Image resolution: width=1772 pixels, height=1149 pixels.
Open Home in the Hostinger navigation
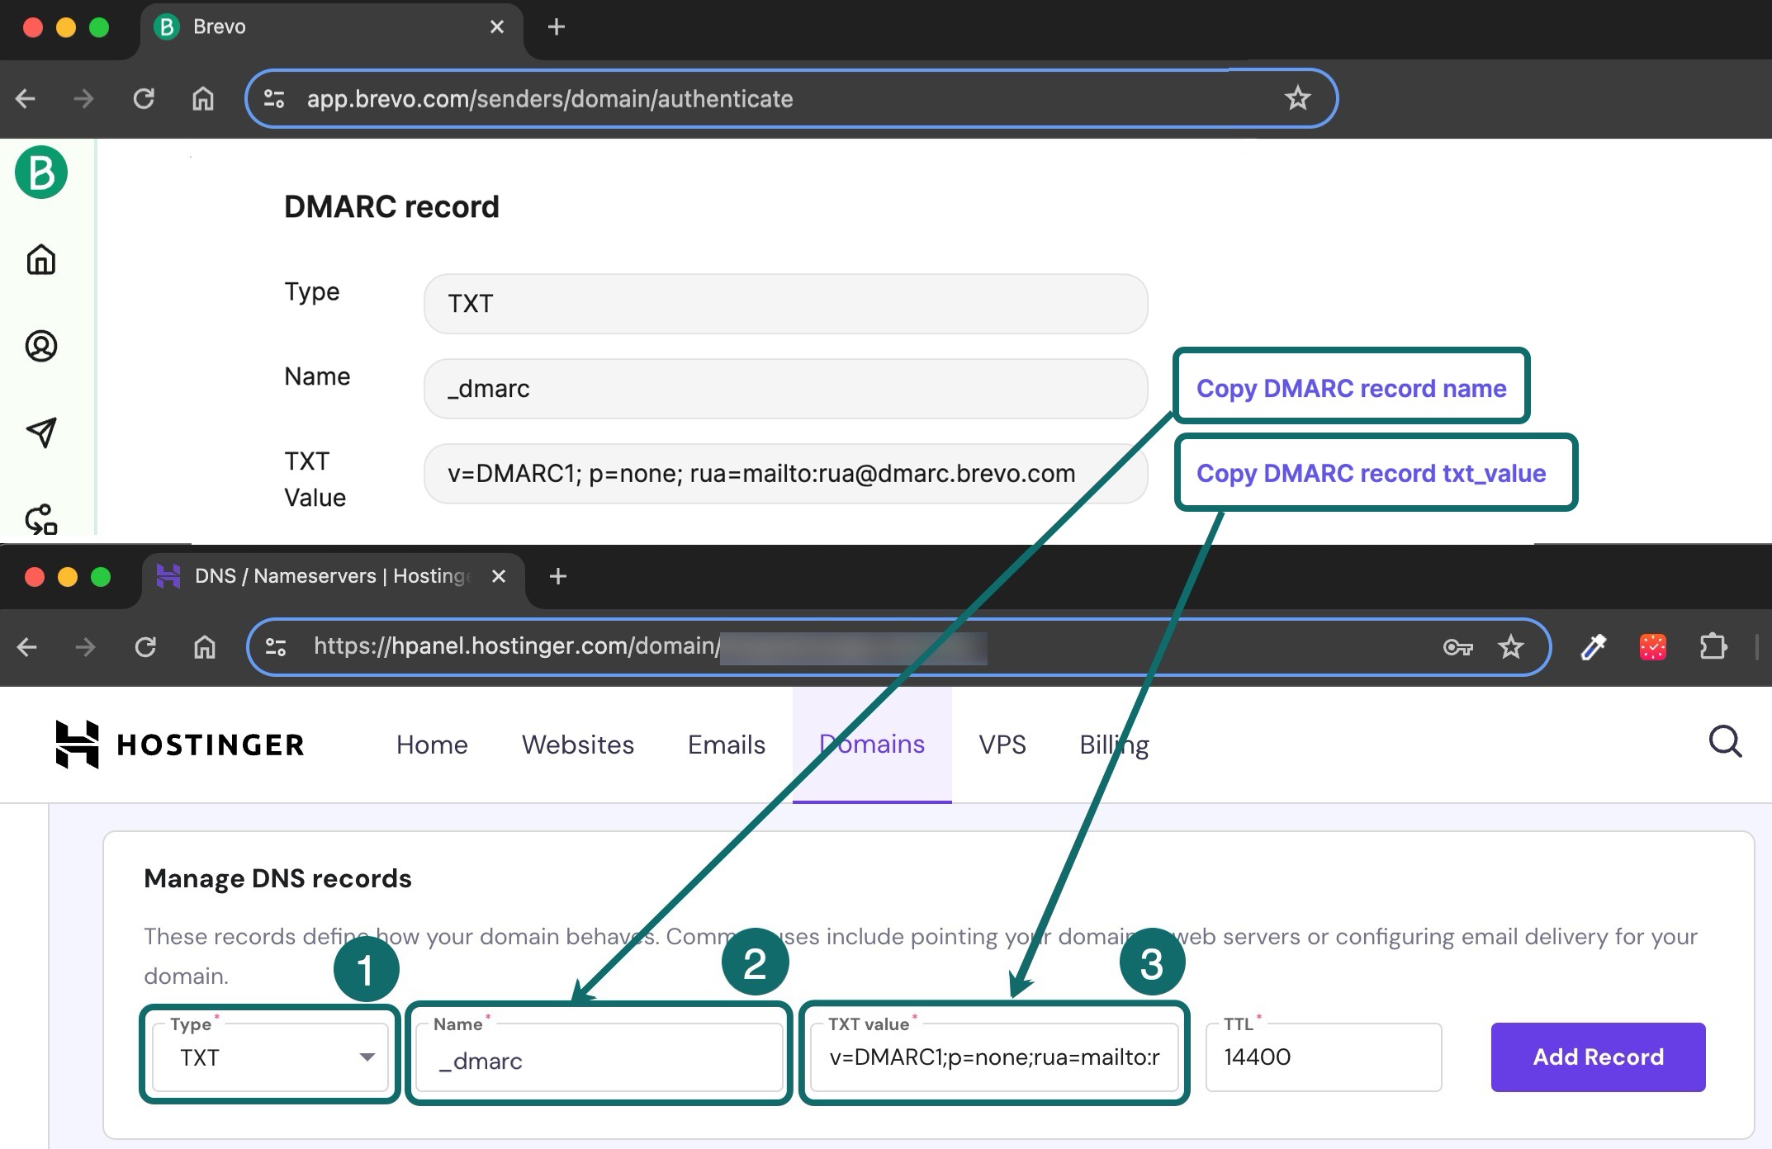pyautogui.click(x=432, y=745)
